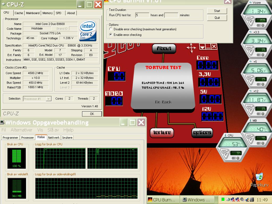Viewport: 272px width, 204px height.
Task: Switch to CPU-Z Cache tab
Action: click(19, 13)
